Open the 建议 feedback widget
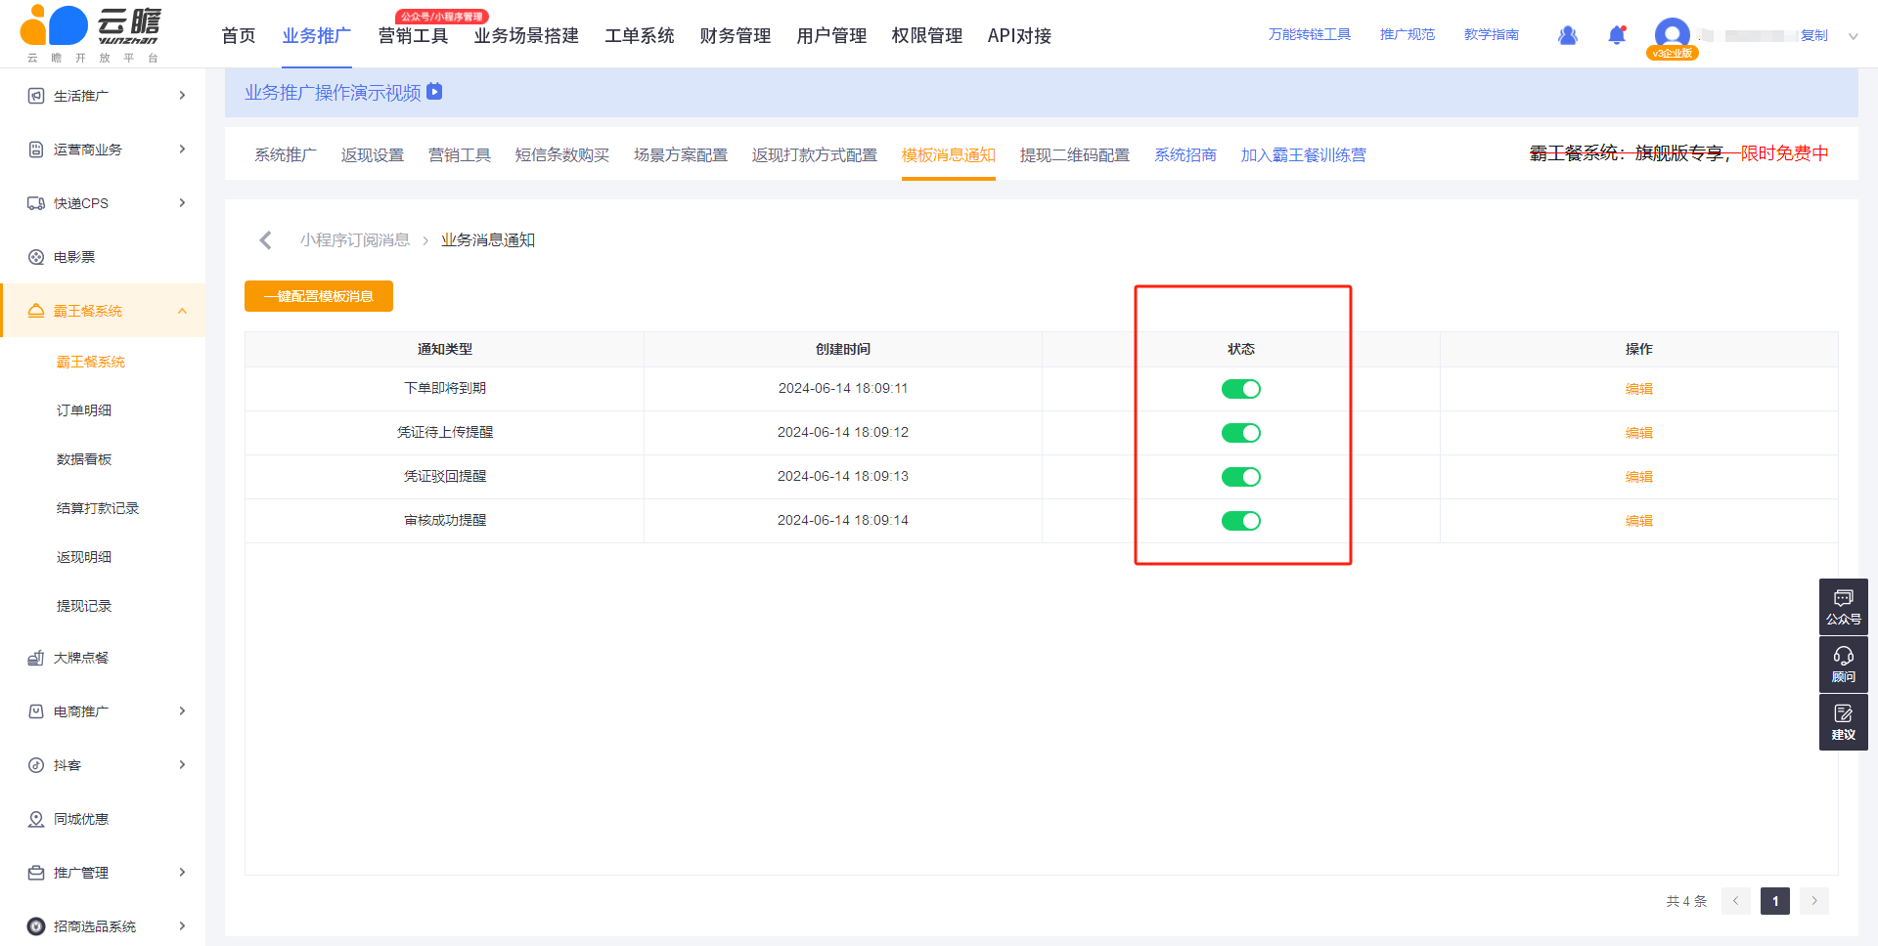The image size is (1878, 946). (1843, 722)
